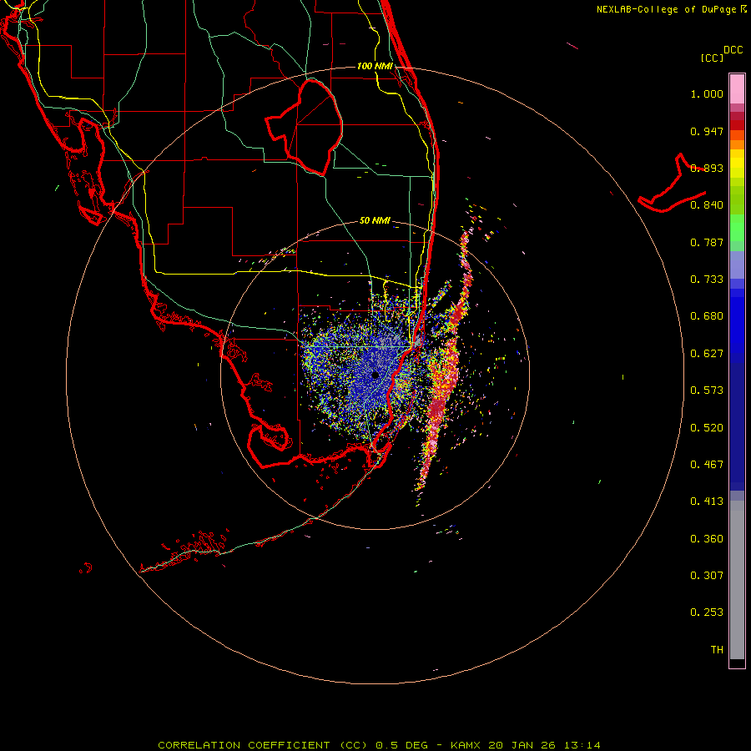Select the 0.840 scale value
The height and width of the screenshot is (751, 751).
coord(707,205)
